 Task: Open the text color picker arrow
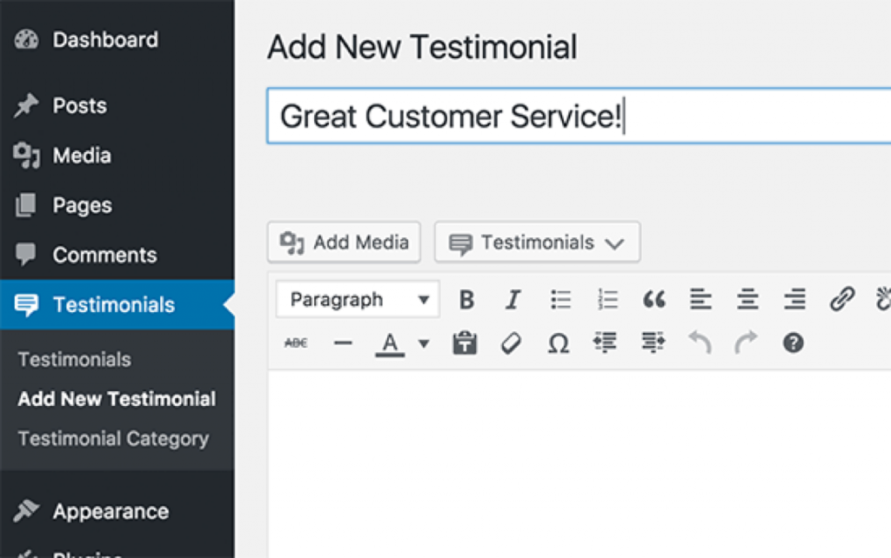[x=424, y=343]
